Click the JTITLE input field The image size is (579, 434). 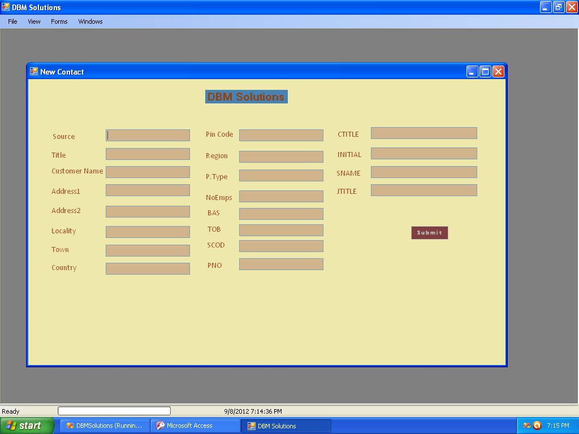click(x=424, y=190)
